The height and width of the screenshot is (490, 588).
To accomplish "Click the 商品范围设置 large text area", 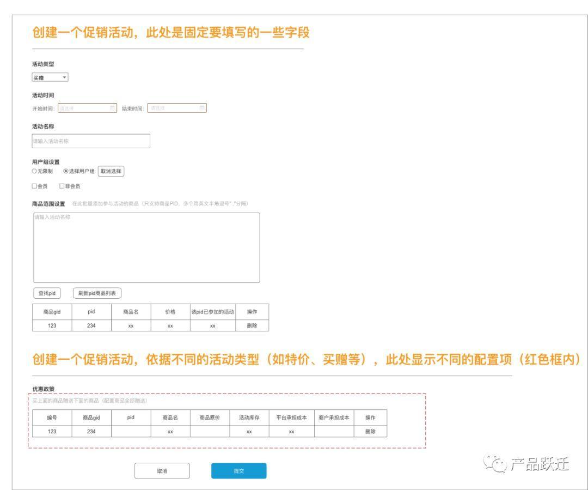I will click(146, 247).
